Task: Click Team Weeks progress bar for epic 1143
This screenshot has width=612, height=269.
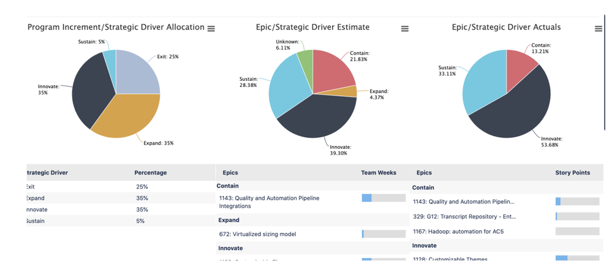Action: click(383, 198)
